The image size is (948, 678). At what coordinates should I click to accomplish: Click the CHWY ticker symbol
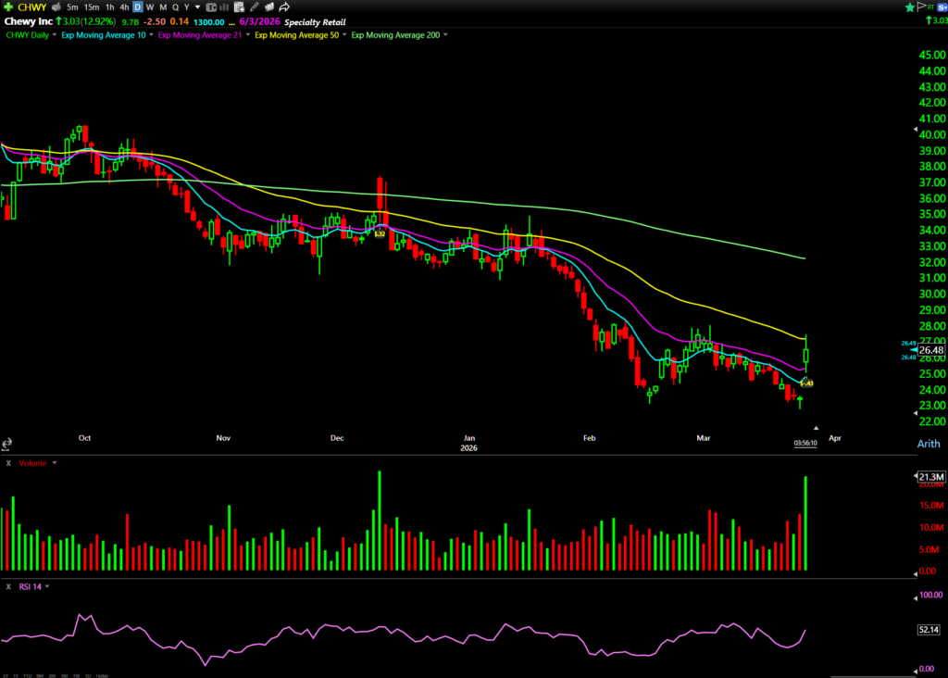click(31, 7)
